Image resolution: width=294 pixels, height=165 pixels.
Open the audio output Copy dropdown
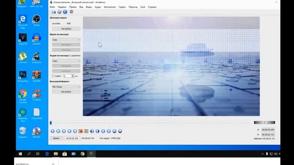pos(66,61)
